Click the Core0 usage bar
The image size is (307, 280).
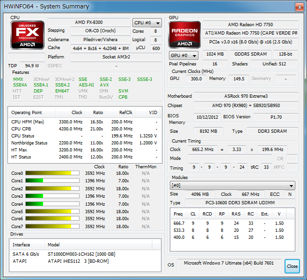coord(52,173)
